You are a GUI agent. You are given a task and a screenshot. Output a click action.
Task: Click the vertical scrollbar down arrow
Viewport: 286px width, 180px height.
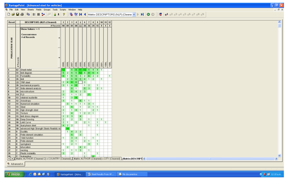click(x=279, y=156)
